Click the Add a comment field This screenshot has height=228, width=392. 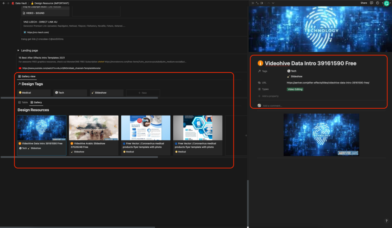(272, 106)
